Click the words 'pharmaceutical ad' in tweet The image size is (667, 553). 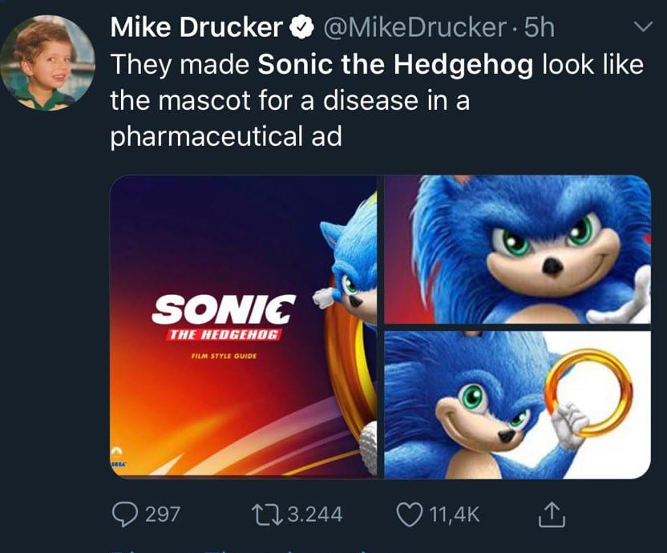(x=225, y=135)
